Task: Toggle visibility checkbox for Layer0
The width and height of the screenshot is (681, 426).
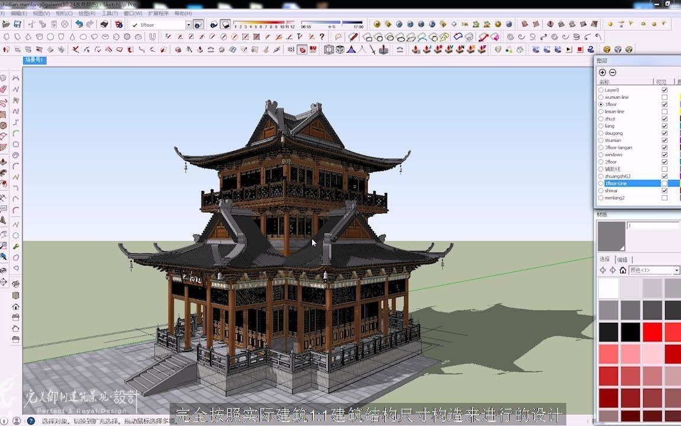Action: click(664, 90)
